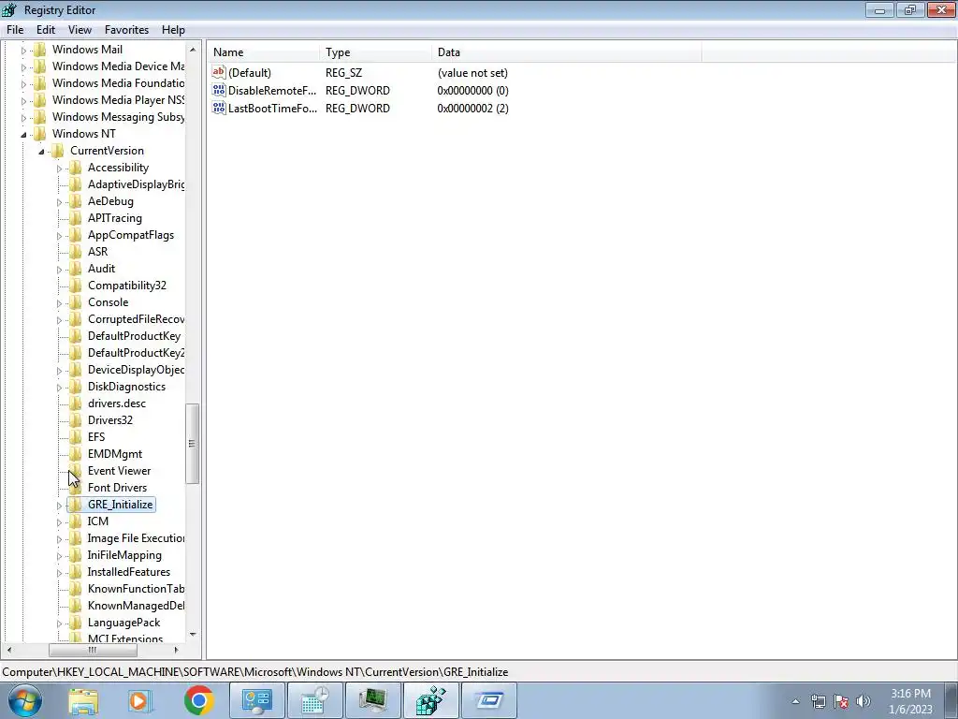958x719 pixels.
Task: Click the data value 0x00000000 (0)
Action: pyautogui.click(x=472, y=91)
